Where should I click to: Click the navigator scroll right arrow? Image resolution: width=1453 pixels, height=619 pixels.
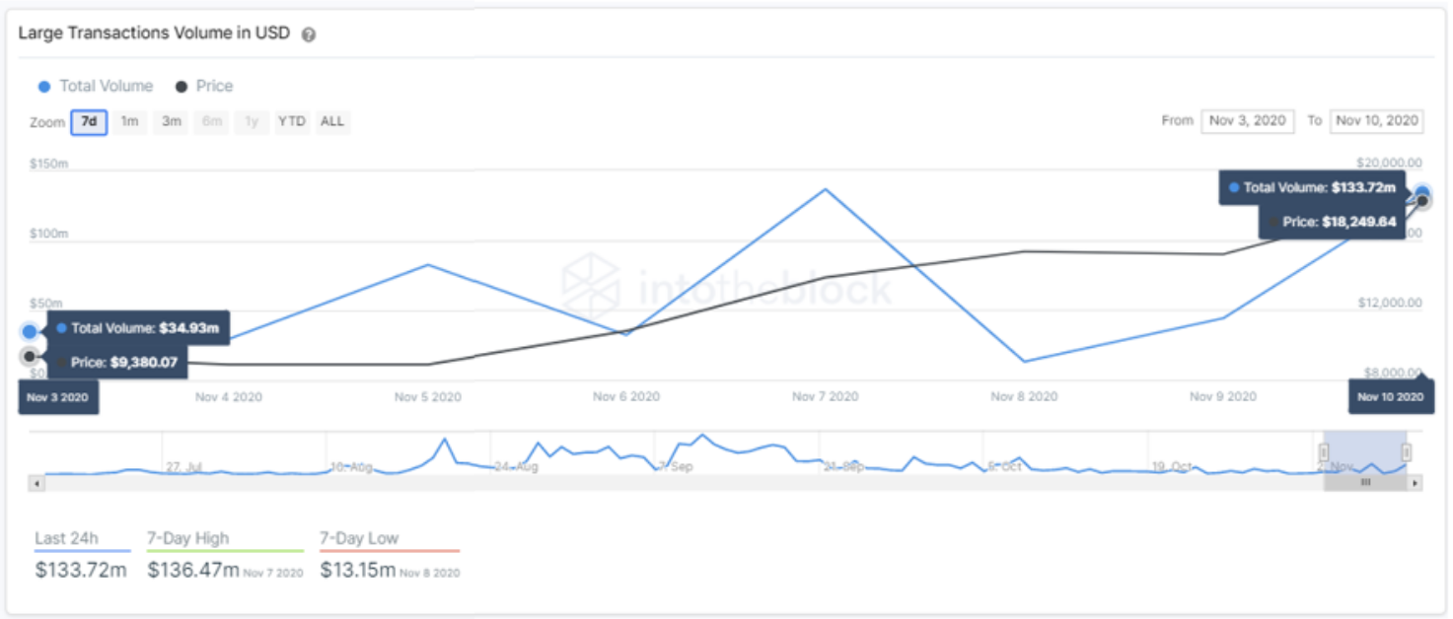pyautogui.click(x=1415, y=483)
